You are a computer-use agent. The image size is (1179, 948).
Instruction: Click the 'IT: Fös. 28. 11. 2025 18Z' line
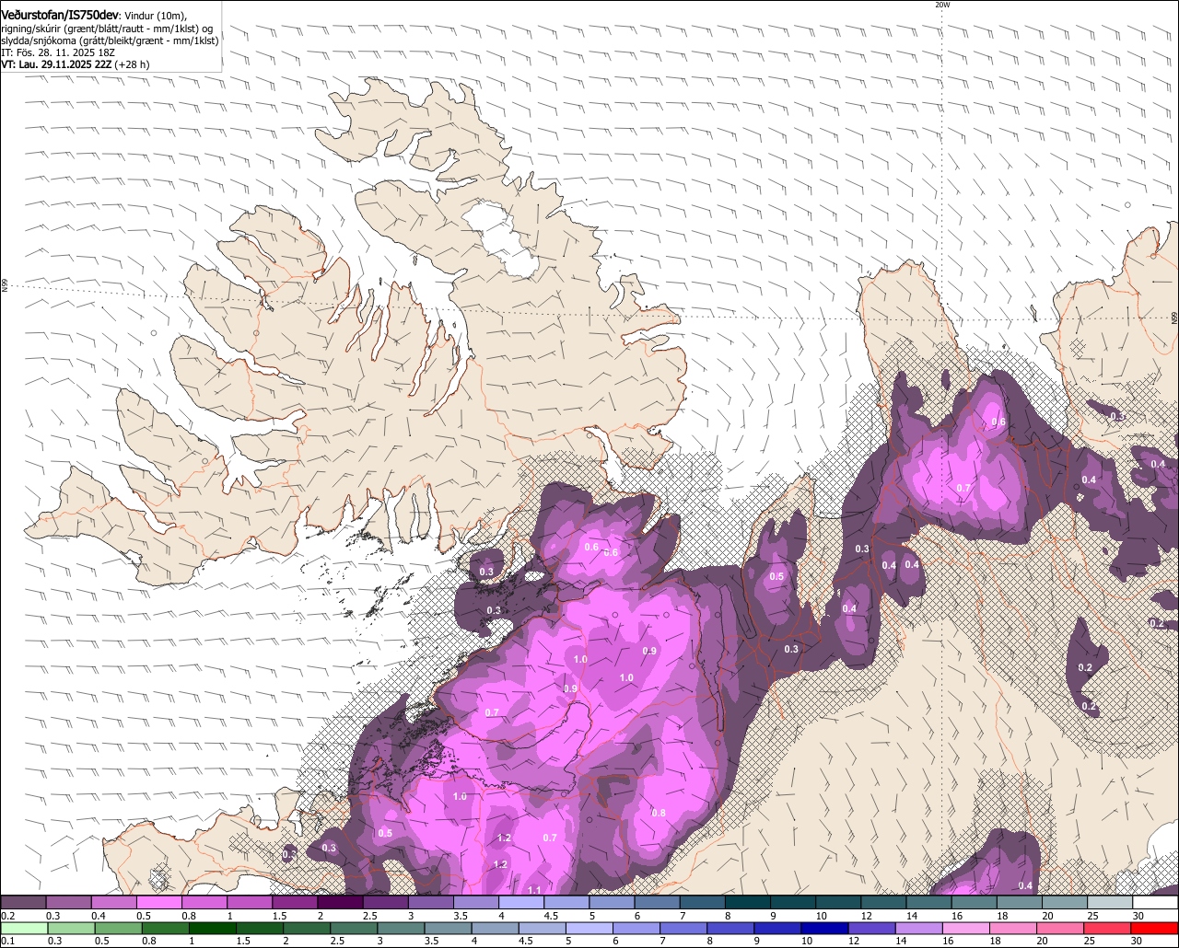click(58, 52)
